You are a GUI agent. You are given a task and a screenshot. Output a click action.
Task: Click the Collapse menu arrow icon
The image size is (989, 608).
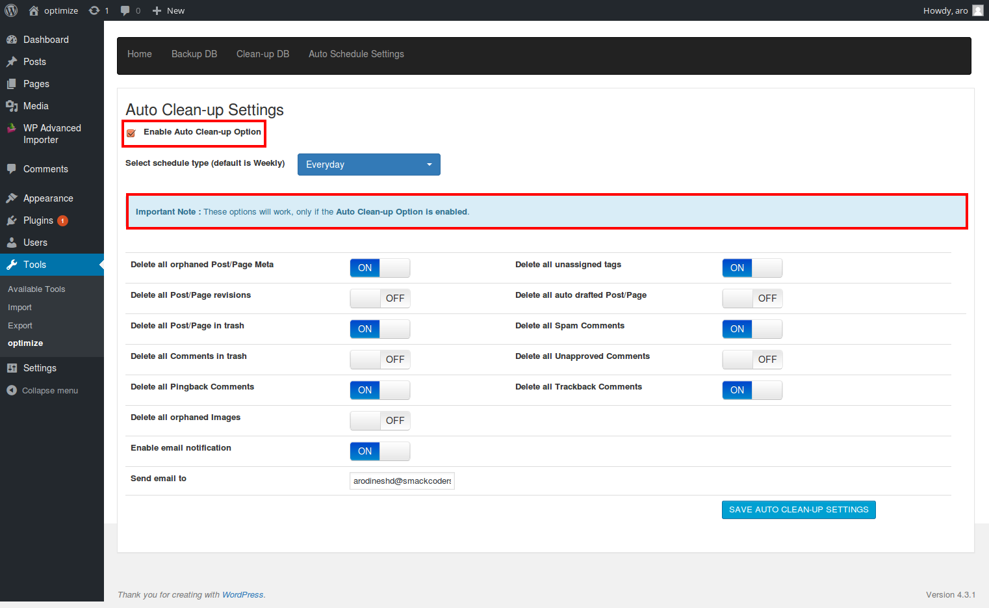12,390
